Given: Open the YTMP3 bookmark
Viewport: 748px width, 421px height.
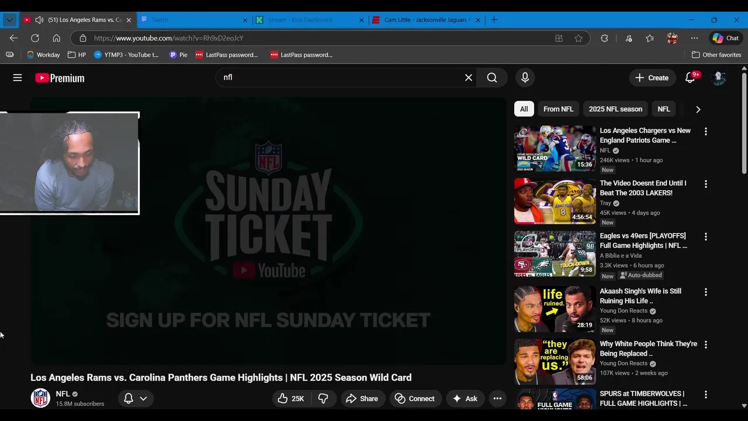Looking at the screenshot, I should 127,55.
